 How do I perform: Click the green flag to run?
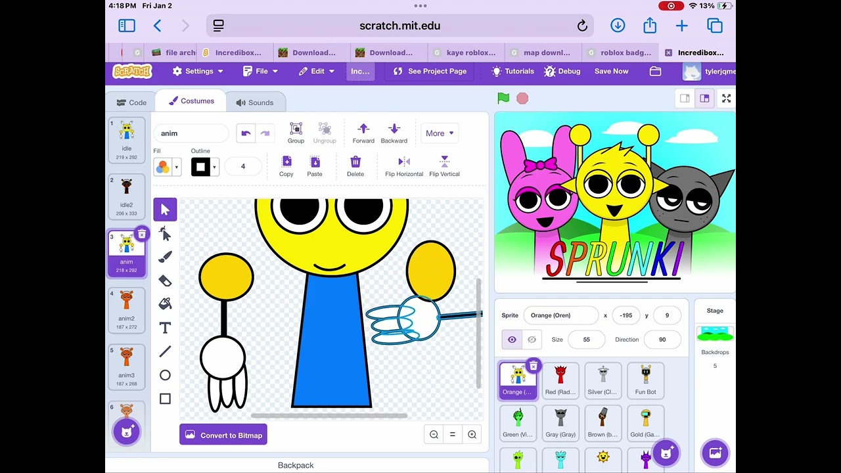pos(503,99)
